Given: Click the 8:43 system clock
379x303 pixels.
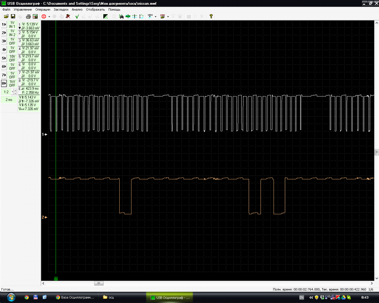Looking at the screenshot, I should [x=365, y=297].
